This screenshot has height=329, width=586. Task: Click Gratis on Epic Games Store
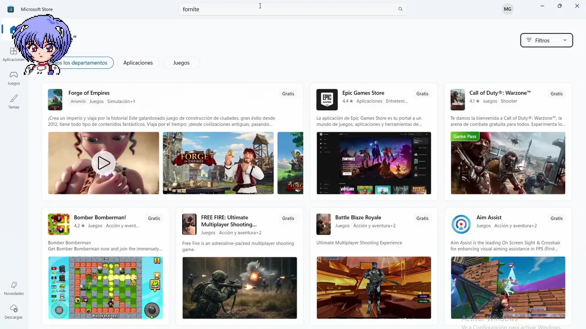click(x=422, y=94)
